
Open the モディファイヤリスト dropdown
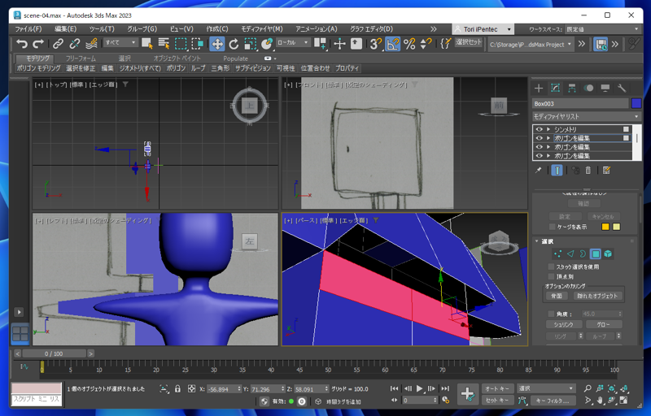587,116
